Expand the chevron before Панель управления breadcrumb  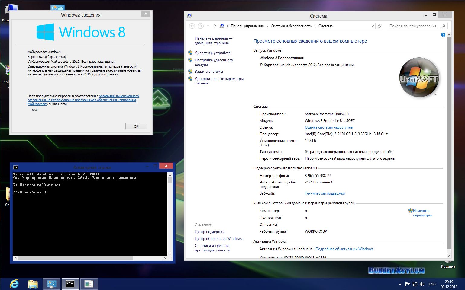(x=227, y=26)
